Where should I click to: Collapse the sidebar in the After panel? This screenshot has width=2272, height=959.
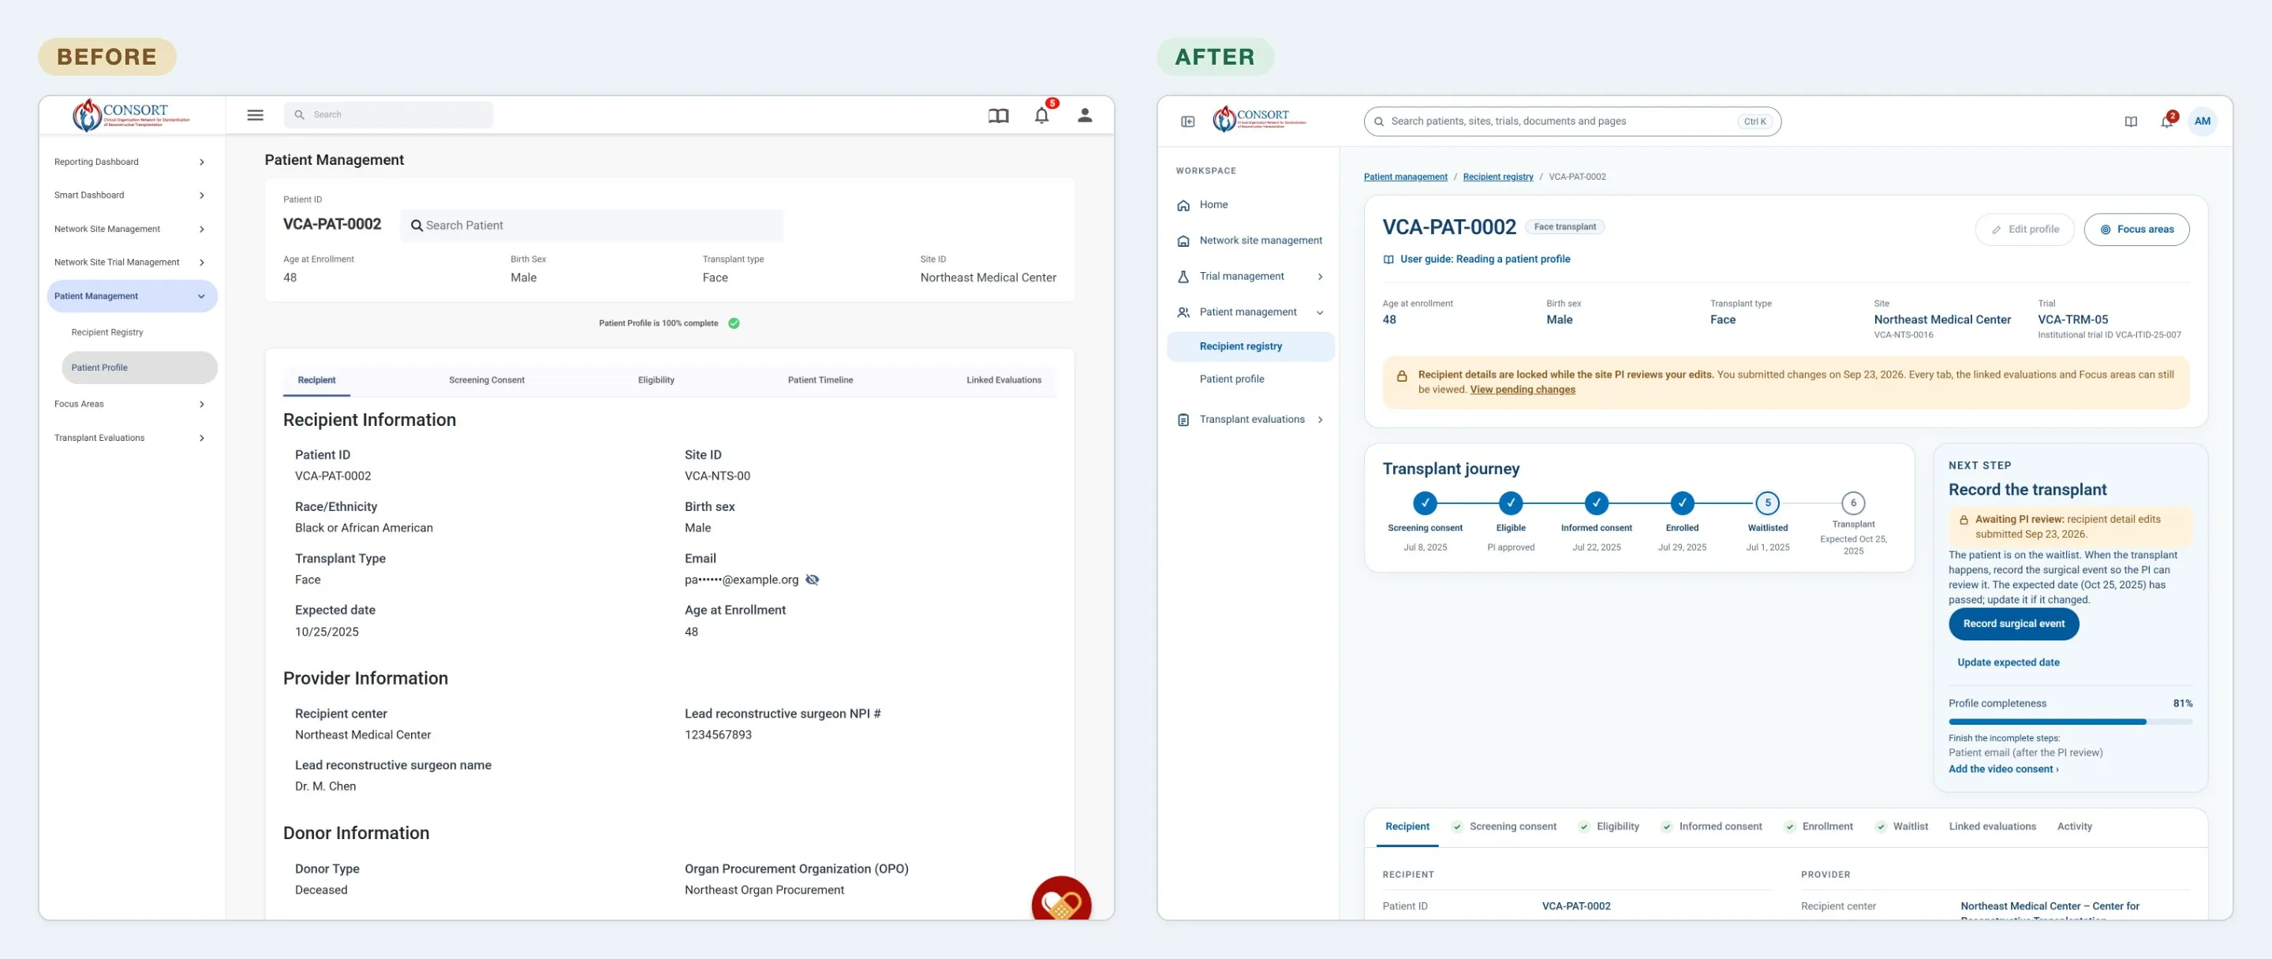click(1188, 121)
